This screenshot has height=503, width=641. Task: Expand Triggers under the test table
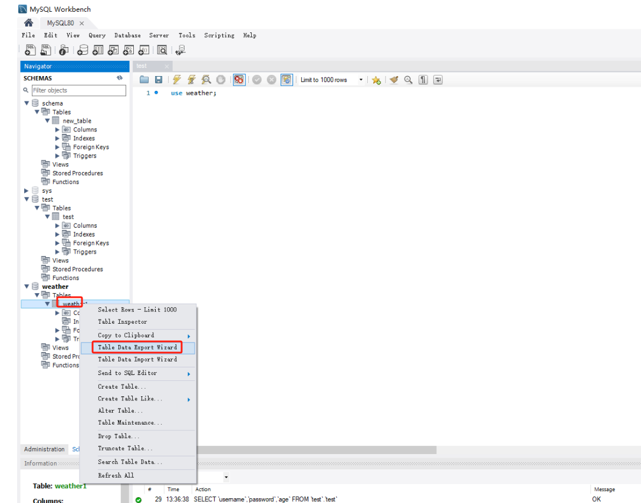57,252
